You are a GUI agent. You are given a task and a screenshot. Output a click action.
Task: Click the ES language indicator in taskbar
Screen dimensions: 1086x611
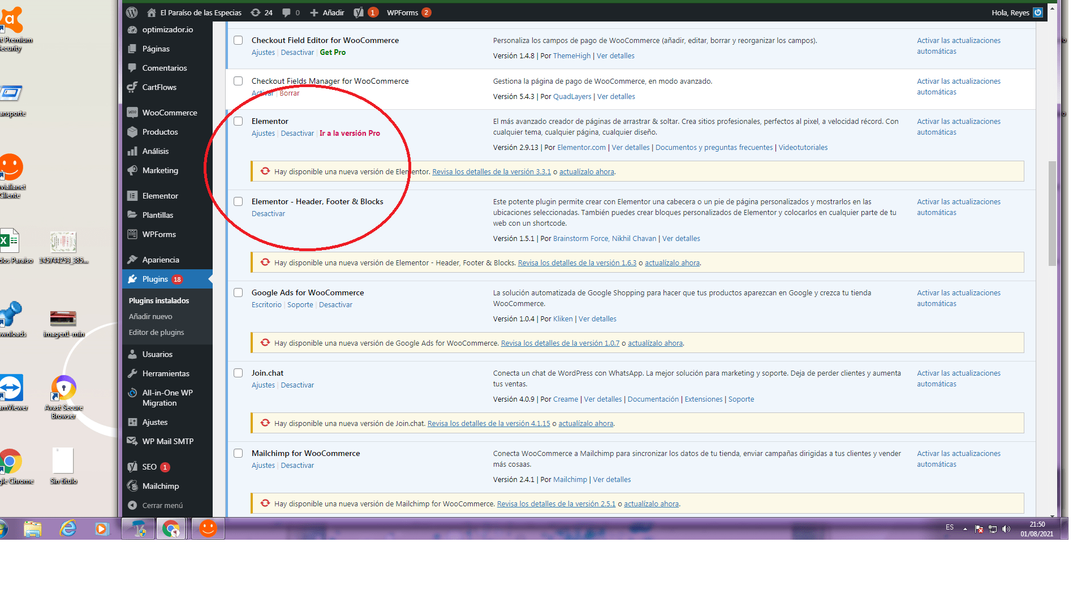950,527
